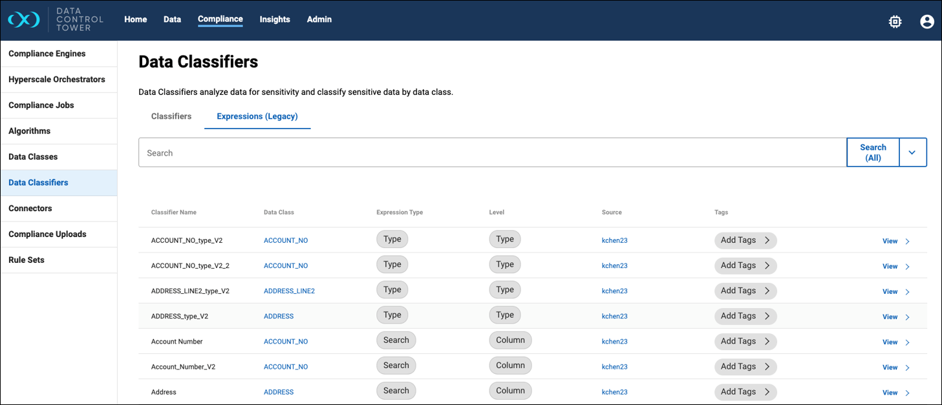Open Add Tags on the ADDRESS_LINE2_type_V2 row

point(745,291)
